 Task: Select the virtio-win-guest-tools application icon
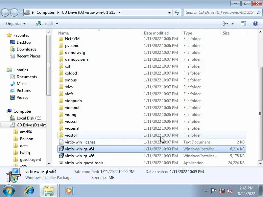pos(61,163)
